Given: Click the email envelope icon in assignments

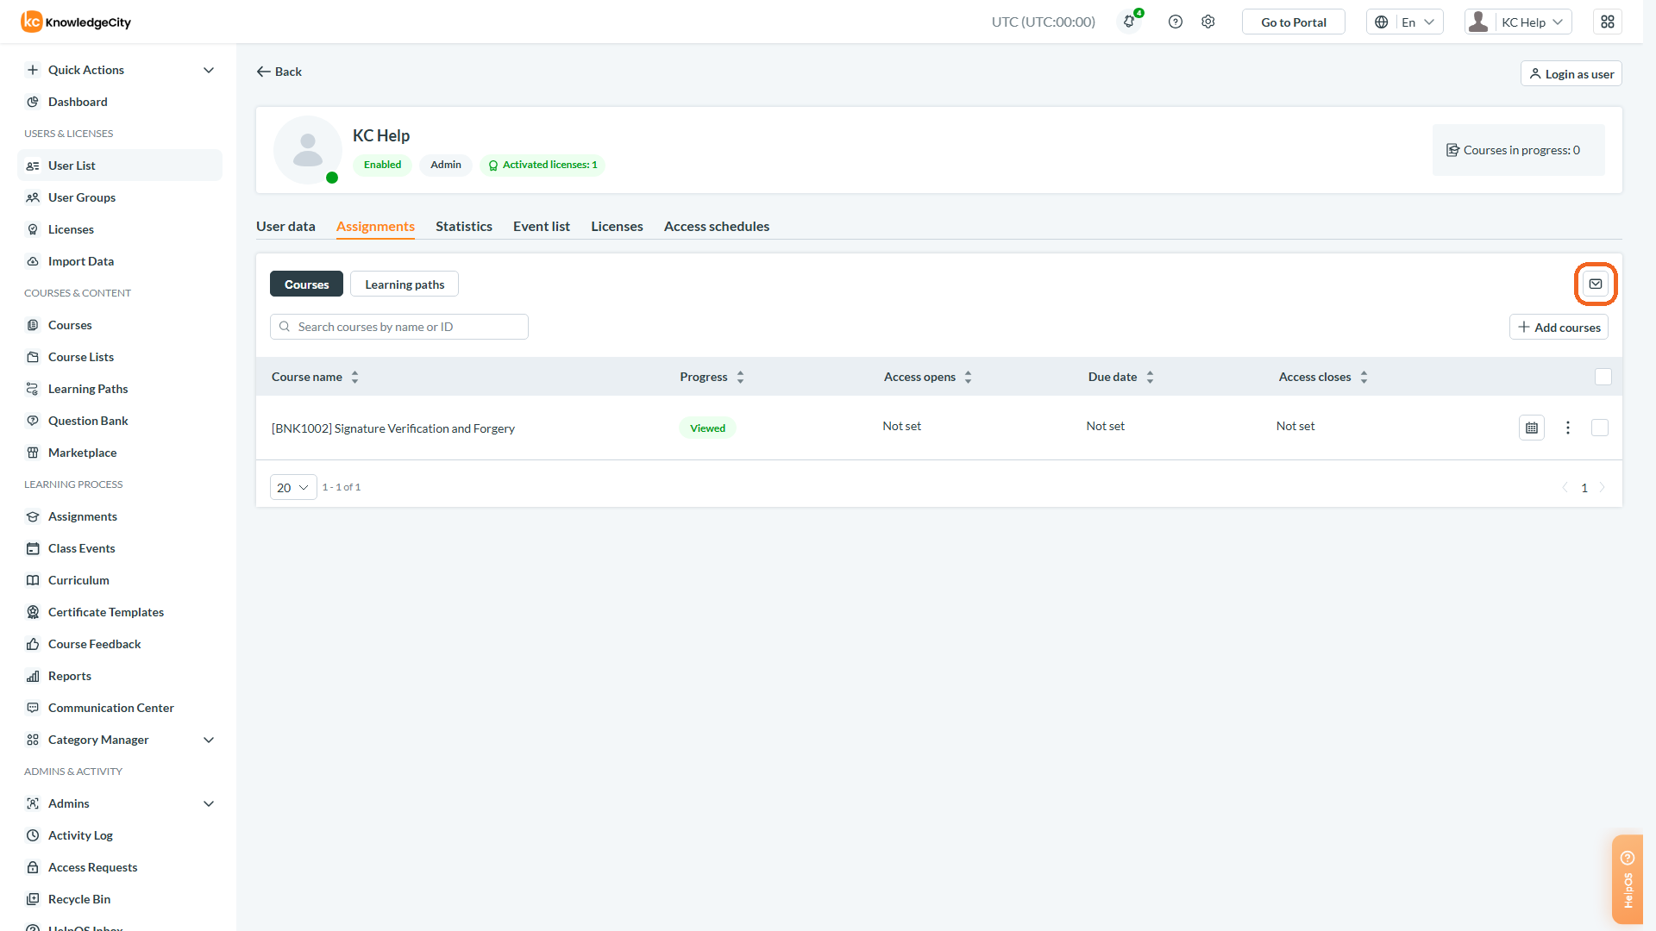Looking at the screenshot, I should pos(1596,284).
